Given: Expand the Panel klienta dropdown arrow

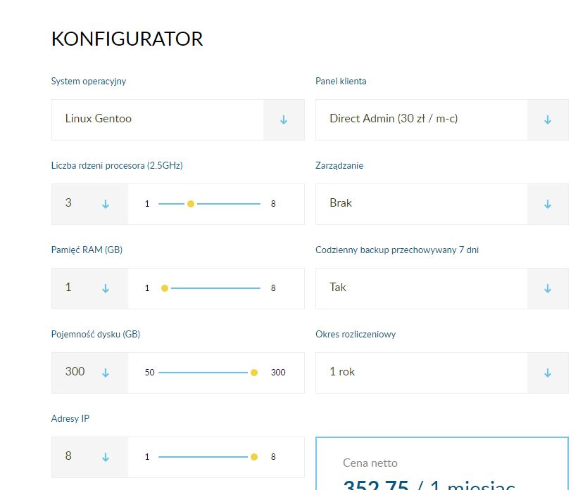Looking at the screenshot, I should [548, 120].
